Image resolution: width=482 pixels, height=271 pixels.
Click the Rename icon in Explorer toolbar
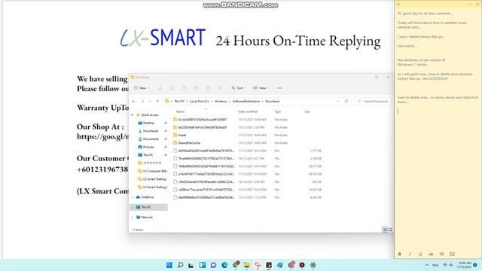(196, 88)
